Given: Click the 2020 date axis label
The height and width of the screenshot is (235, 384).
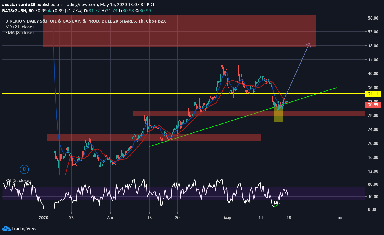Looking at the screenshot, I should [44, 217].
